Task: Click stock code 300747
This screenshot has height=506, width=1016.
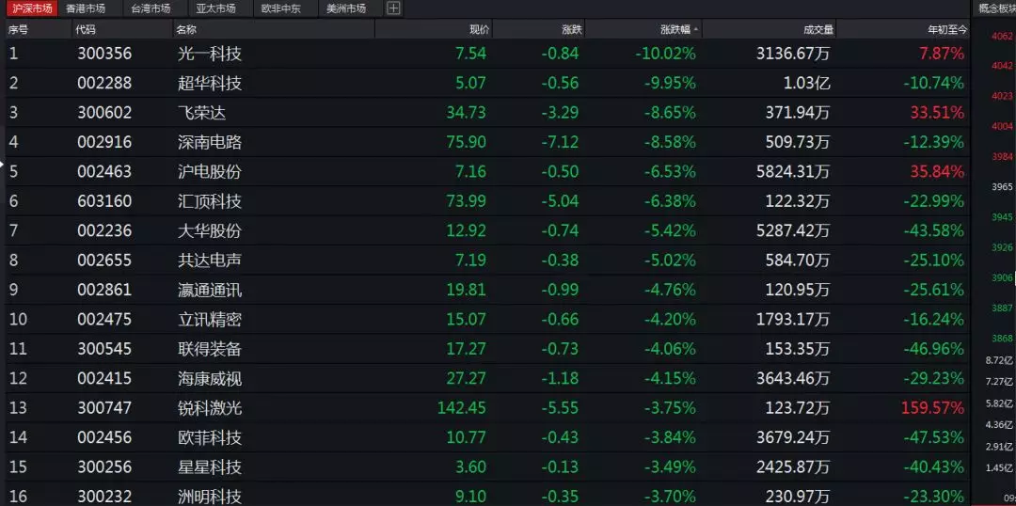Action: point(104,408)
